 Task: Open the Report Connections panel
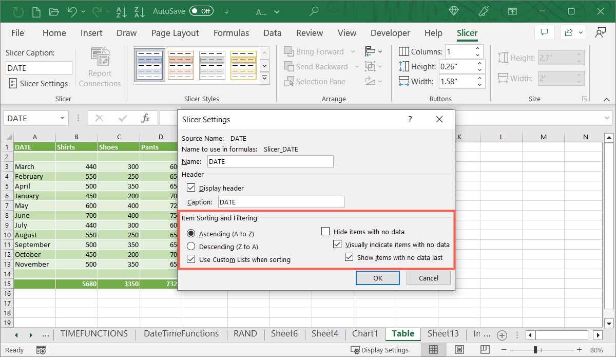click(100, 65)
